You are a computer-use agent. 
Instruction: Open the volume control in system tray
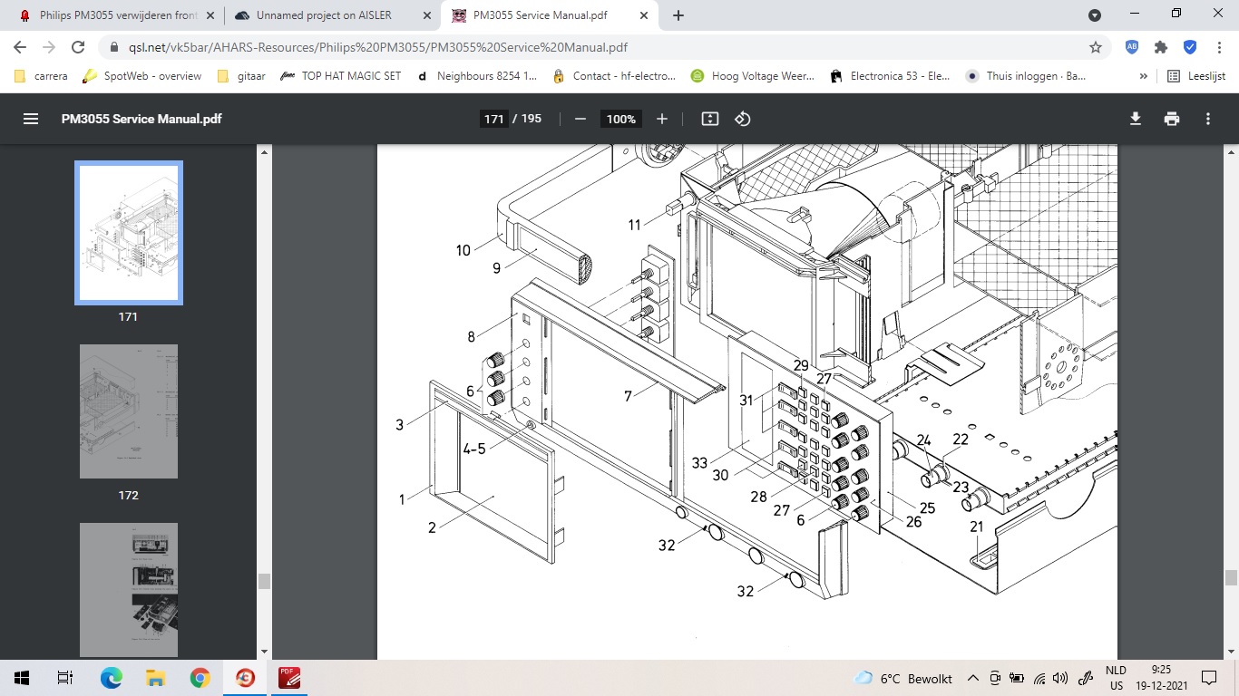point(1060,678)
